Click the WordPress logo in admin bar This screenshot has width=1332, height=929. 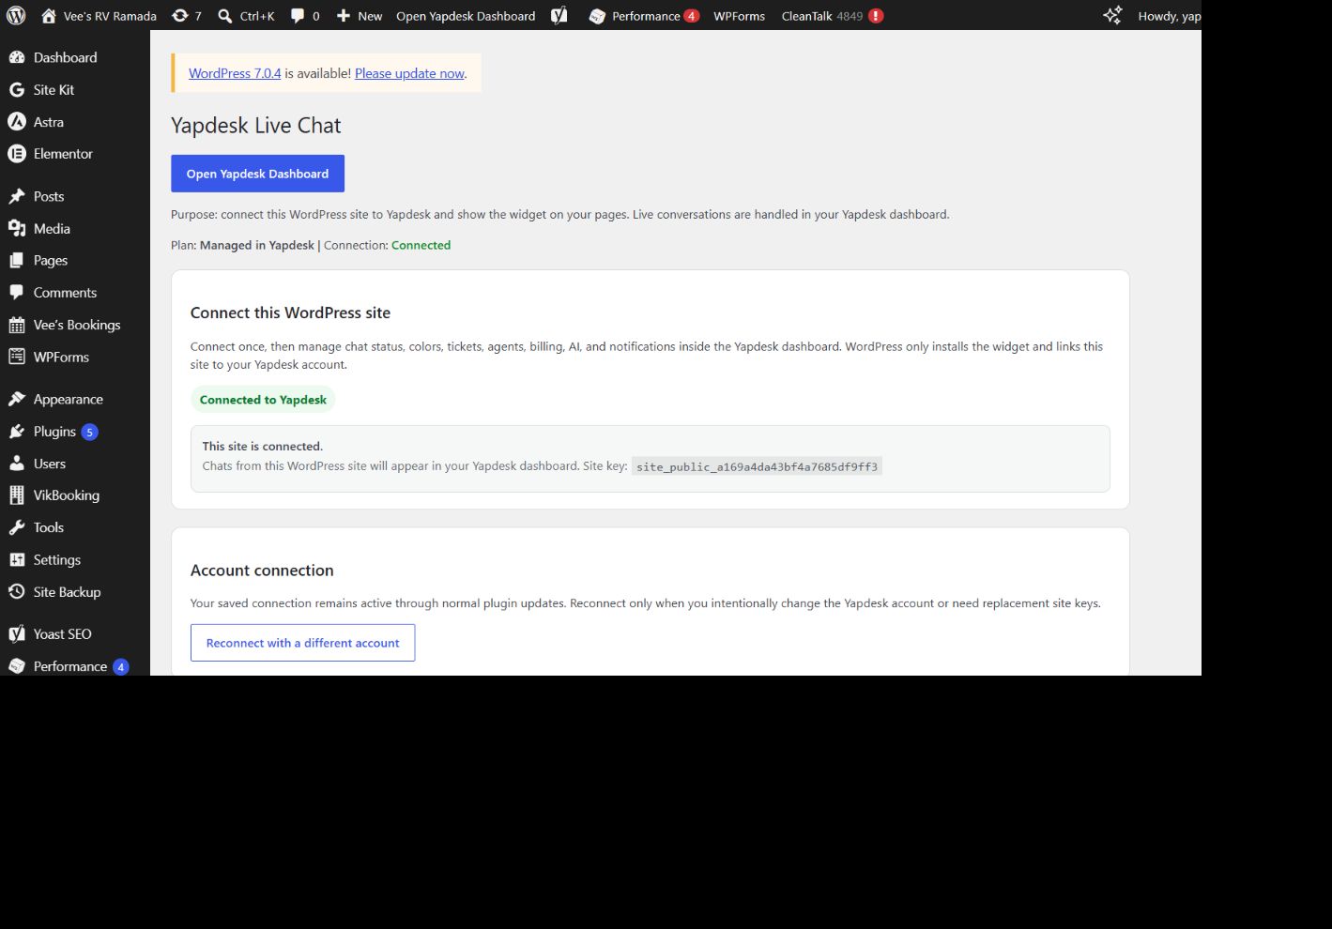pos(16,15)
